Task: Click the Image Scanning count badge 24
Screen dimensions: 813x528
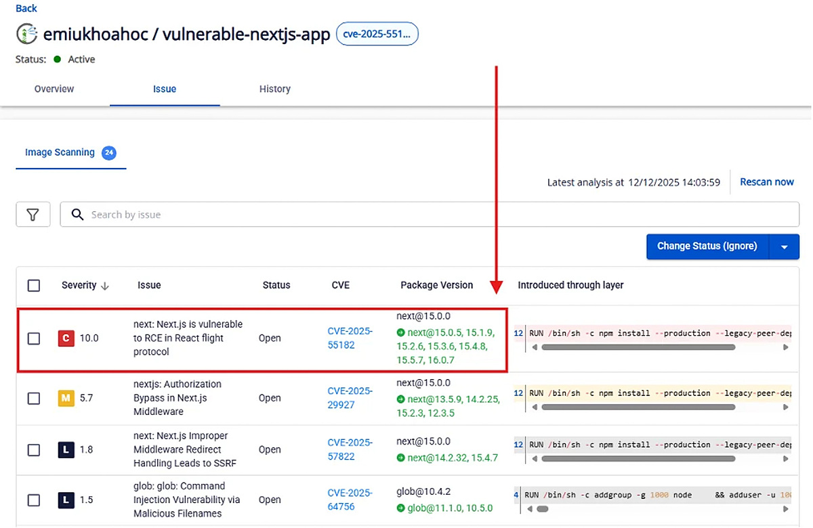Action: 108,153
